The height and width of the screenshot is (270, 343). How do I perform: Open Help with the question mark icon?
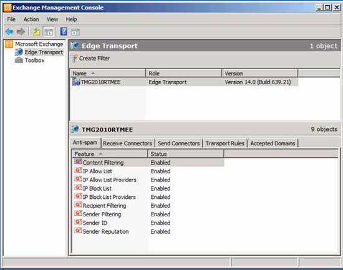click(x=64, y=32)
